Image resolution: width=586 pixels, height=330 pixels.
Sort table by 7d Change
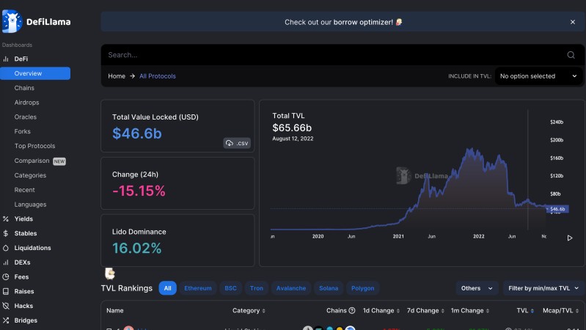click(x=423, y=310)
